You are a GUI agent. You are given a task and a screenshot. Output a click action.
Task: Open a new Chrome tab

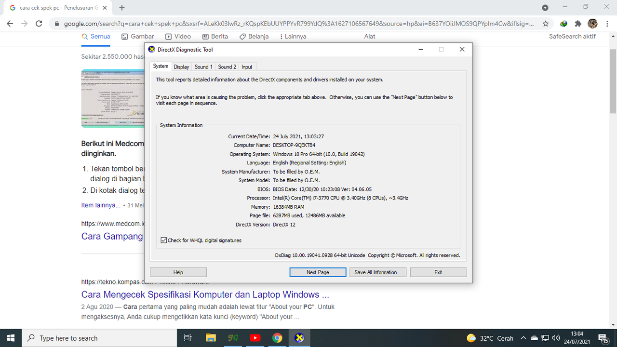(122, 8)
